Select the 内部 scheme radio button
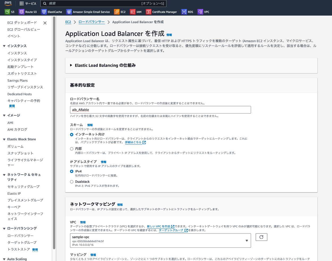 point(72,149)
